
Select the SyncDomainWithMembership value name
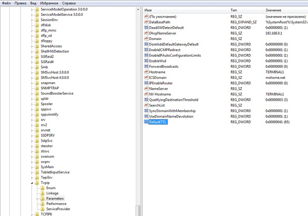pos(172,111)
